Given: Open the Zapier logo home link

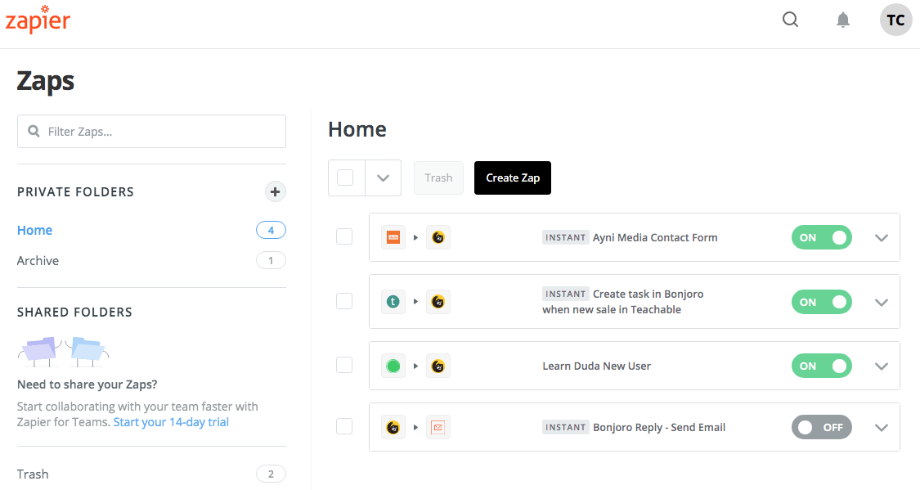Looking at the screenshot, I should point(38,20).
